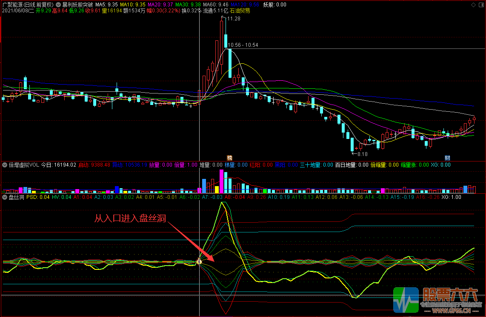Image resolution: width=486 pixels, height=317 pixels.
Task: Click the turnover rate 换0.32%
Action: click(192, 11)
